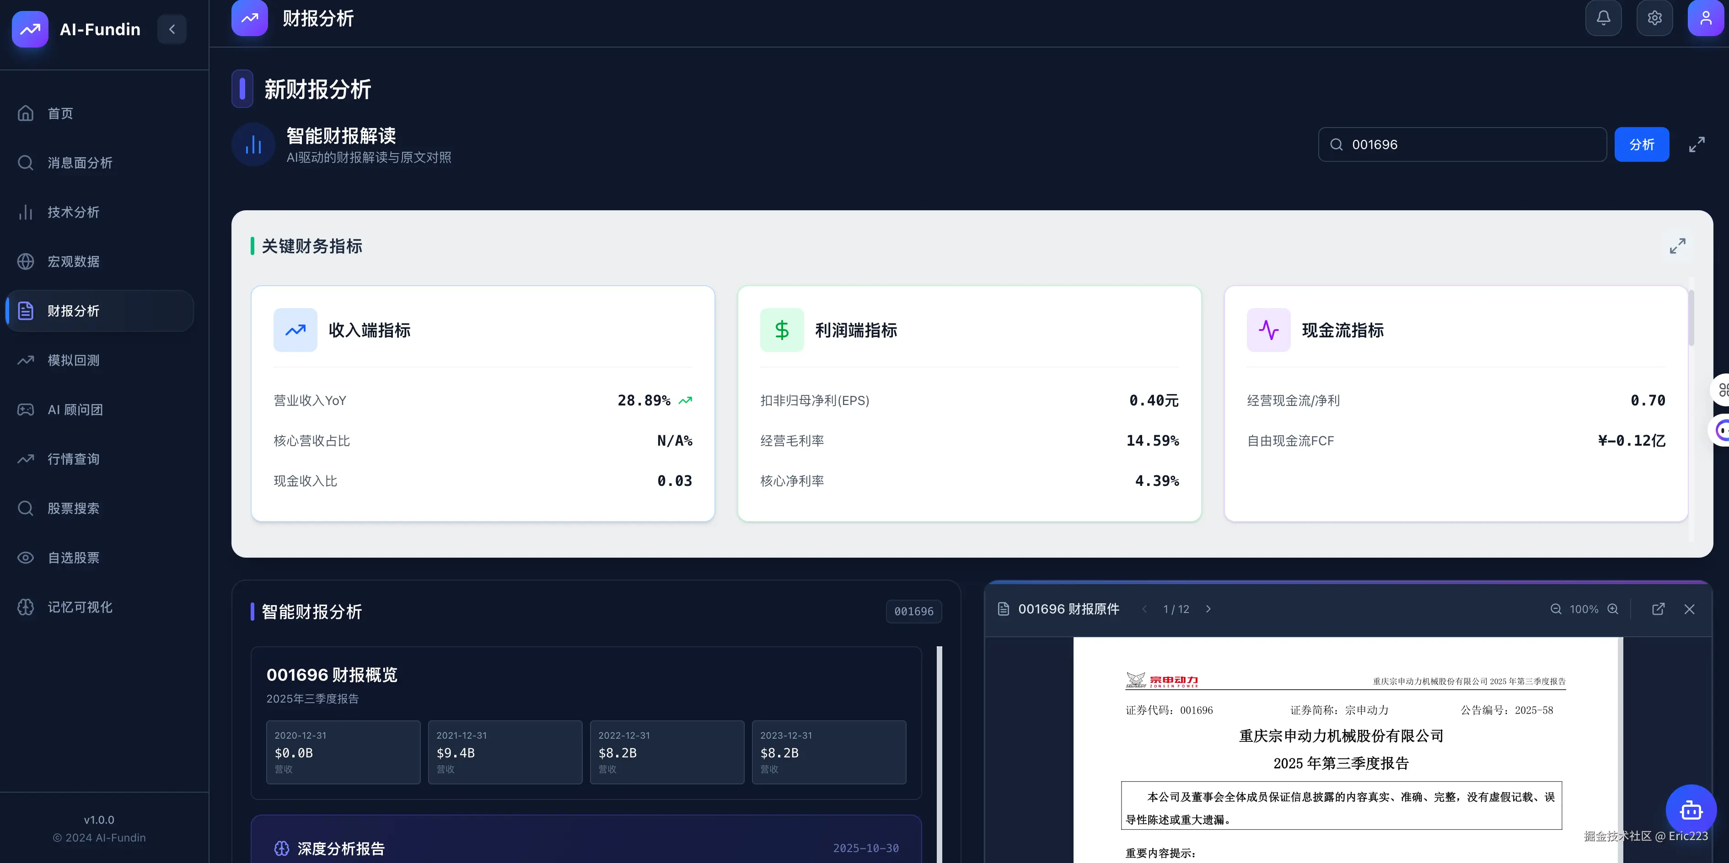Expand the 关键财务指标 panel fullscreen

pos(1677,246)
